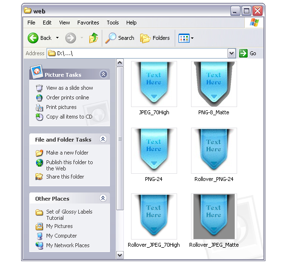Click the Copy all items CD icon
Viewport: 288px width, 264px height.
pos(39,117)
